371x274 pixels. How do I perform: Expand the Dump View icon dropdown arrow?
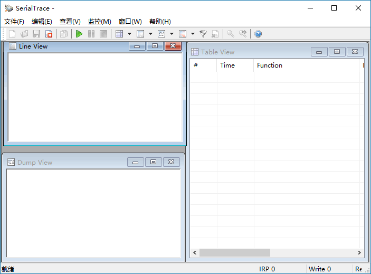[172, 34]
